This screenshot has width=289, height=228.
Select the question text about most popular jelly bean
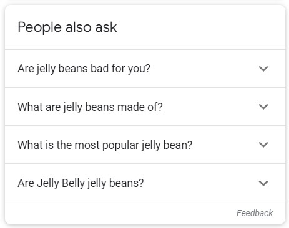105,145
